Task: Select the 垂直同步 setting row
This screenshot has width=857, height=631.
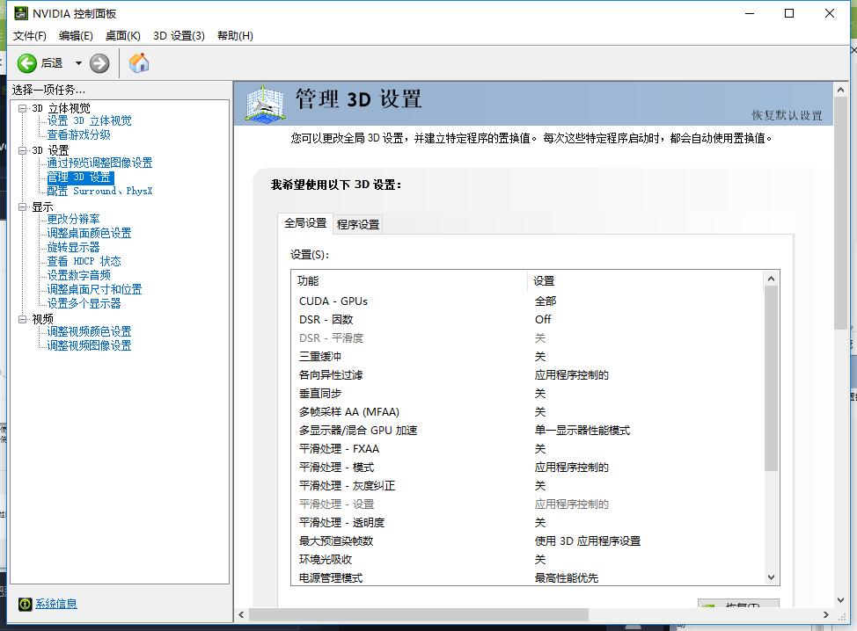Action: click(527, 394)
